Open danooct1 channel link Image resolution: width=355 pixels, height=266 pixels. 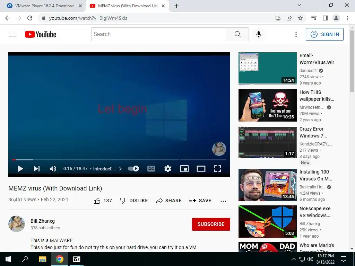pos(308,71)
